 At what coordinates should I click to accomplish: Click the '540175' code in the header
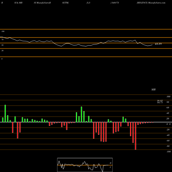point(115,3)
